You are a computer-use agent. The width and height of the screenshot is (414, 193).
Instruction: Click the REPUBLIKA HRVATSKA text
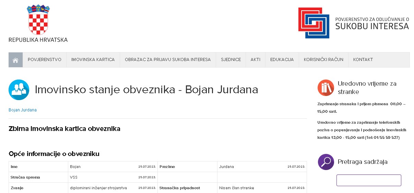pos(38,40)
